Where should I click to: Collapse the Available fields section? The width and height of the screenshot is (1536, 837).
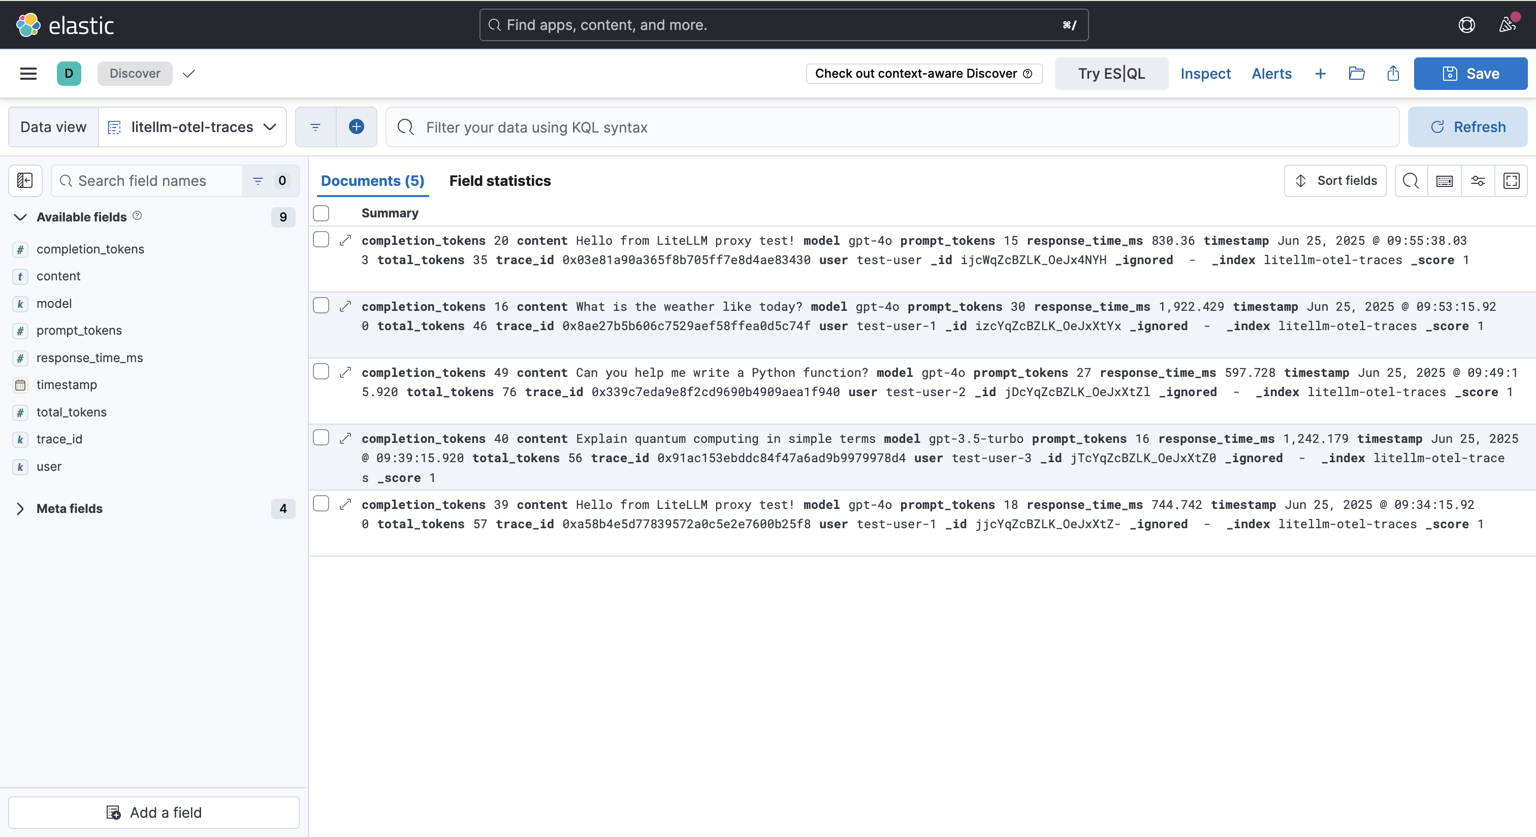pos(20,217)
